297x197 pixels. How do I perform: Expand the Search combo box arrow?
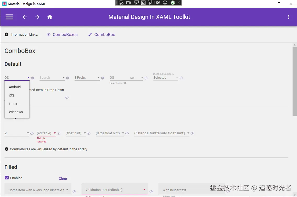pos(63,78)
